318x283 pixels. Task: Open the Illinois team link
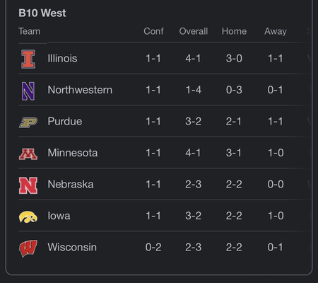pyautogui.click(x=62, y=58)
